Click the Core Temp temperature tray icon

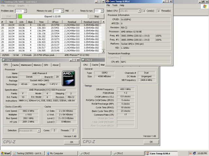190,153
